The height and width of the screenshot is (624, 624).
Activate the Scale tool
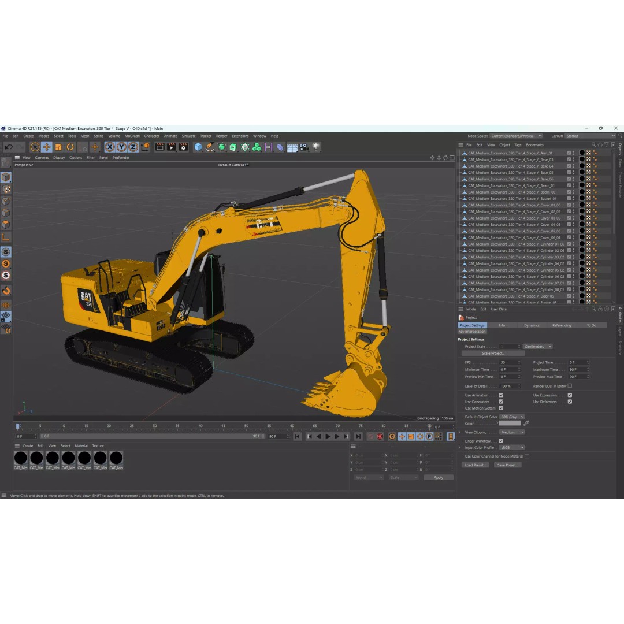coord(58,147)
